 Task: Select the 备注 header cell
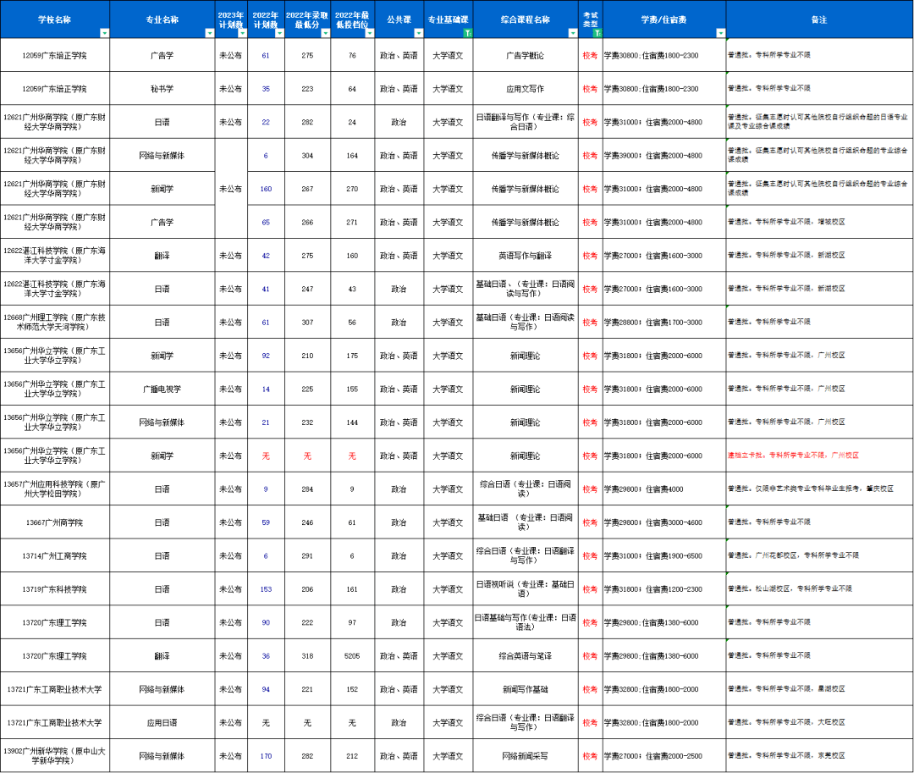click(819, 19)
